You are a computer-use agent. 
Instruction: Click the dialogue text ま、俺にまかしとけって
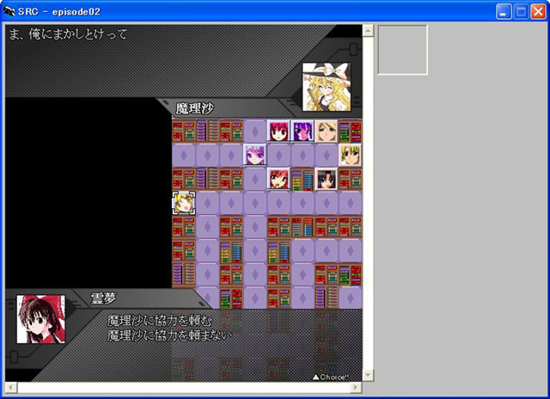coord(68,34)
